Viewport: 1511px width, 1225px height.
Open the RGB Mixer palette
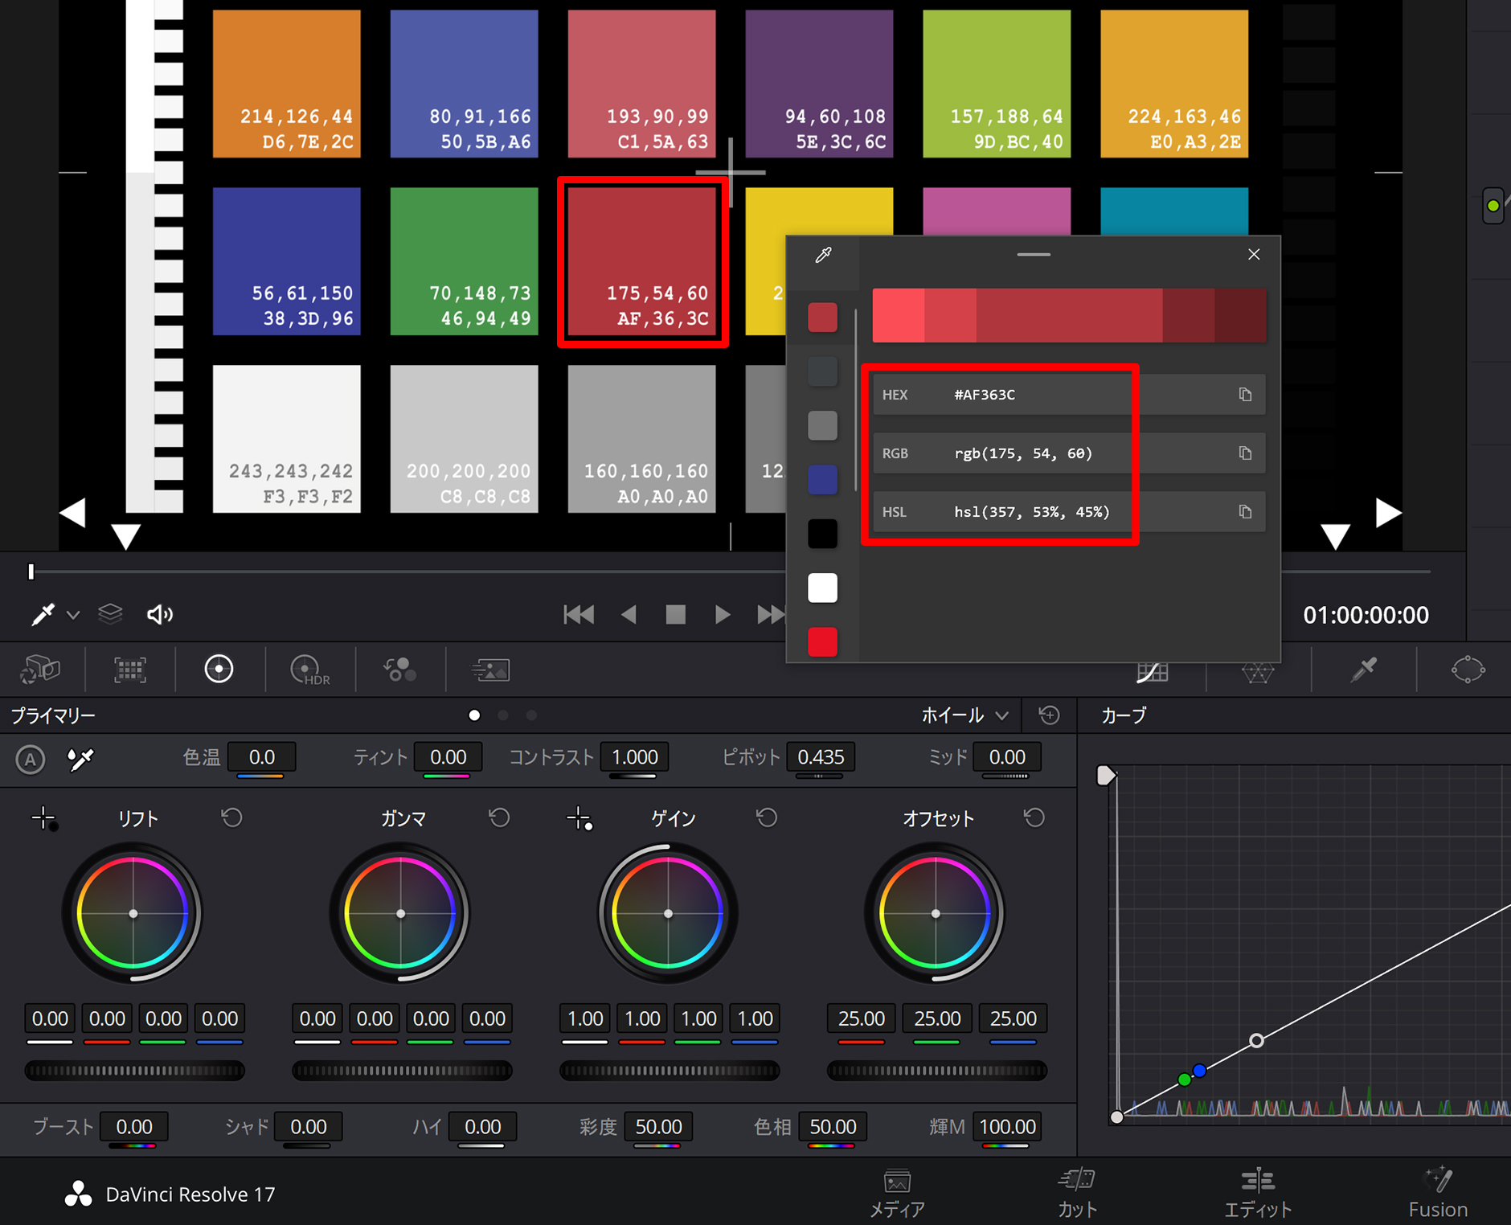coord(399,670)
